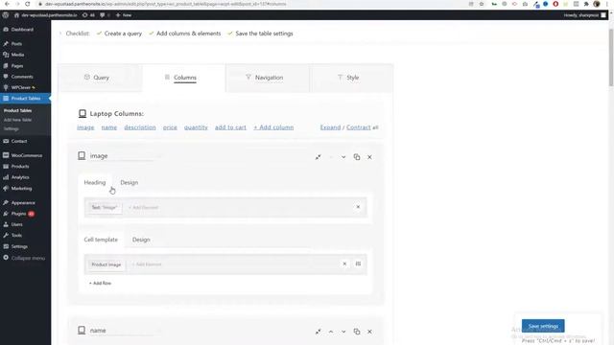Edit the Product image element
The image size is (614, 345).
click(106, 264)
